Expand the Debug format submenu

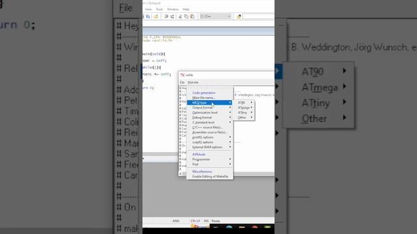coord(210,118)
